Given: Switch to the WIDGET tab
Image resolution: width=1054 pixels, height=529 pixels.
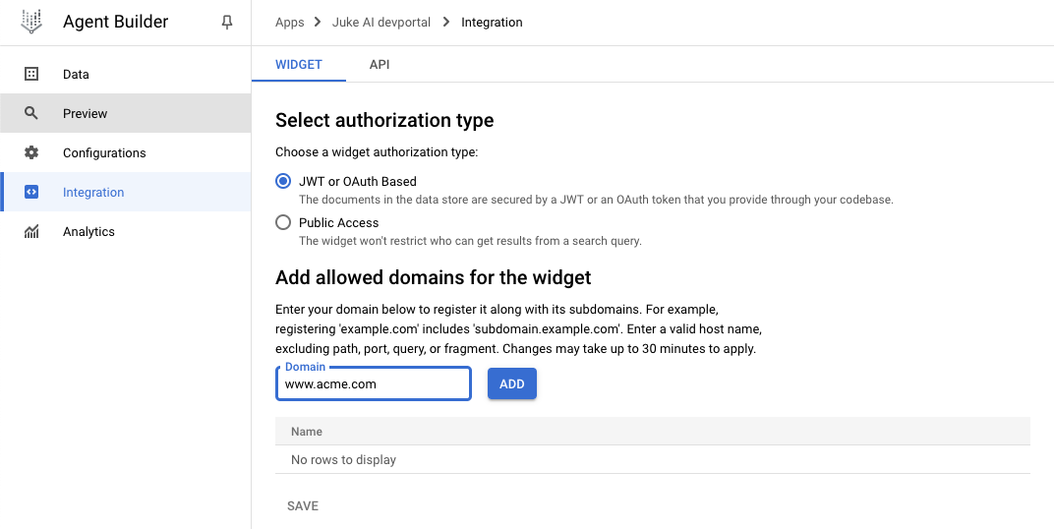Looking at the screenshot, I should pyautogui.click(x=299, y=65).
